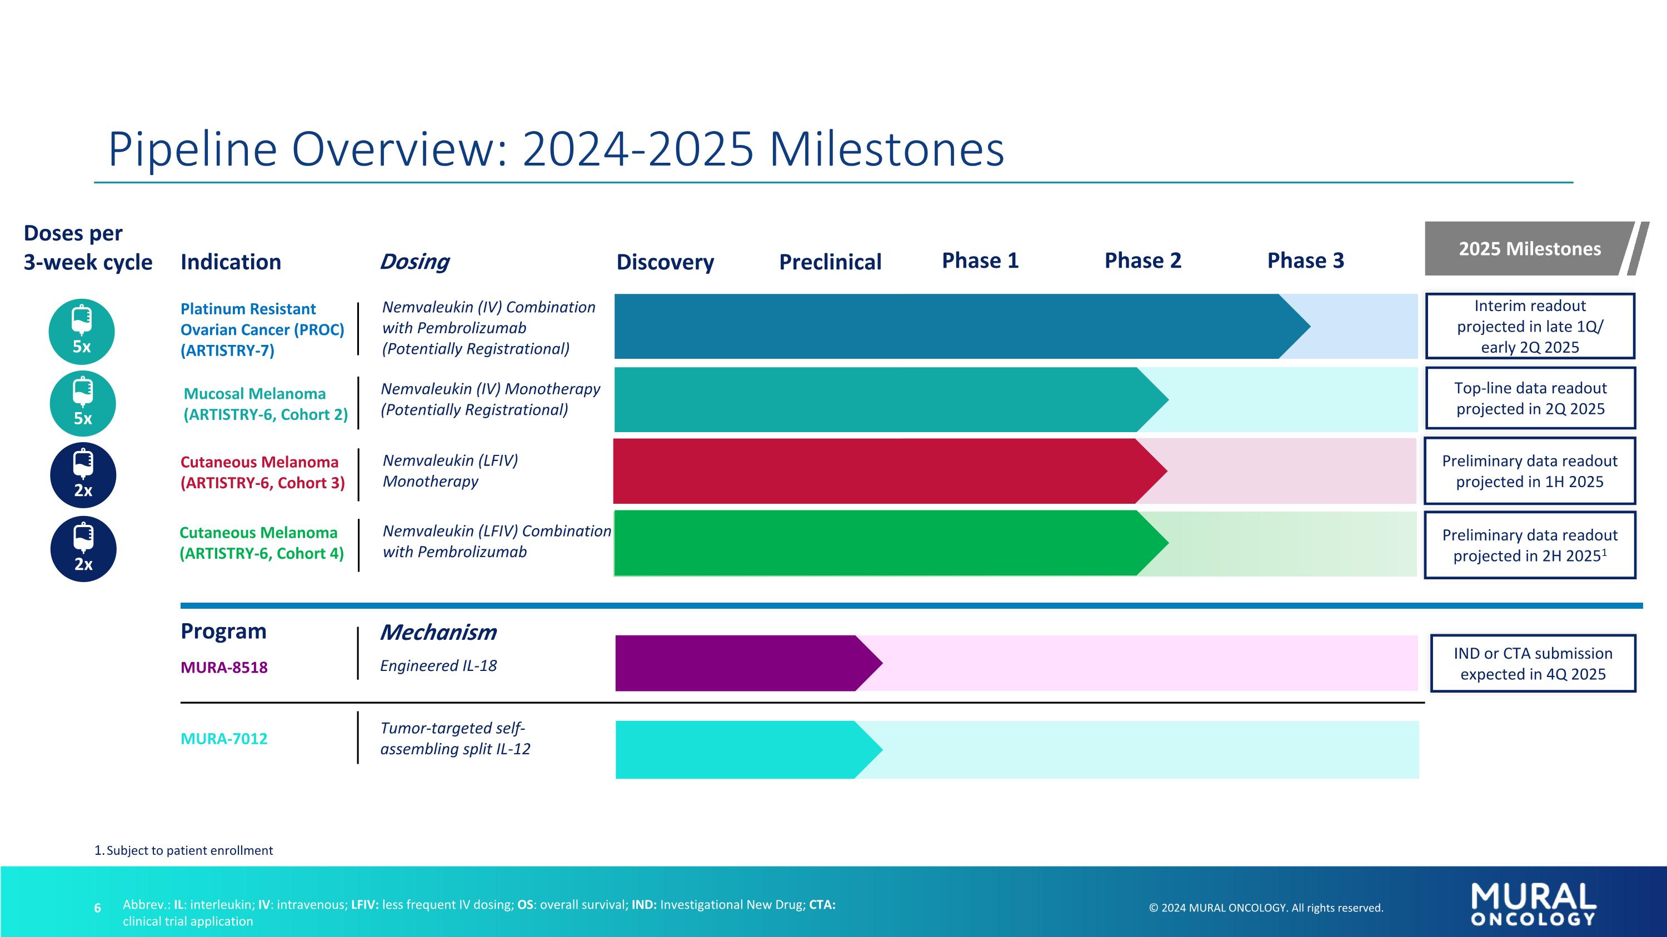1667x937 pixels.
Task: Click 'Cutaneous Melanoma (ARTISTRY-6, Cohort 4)' text
Action: [x=261, y=543]
